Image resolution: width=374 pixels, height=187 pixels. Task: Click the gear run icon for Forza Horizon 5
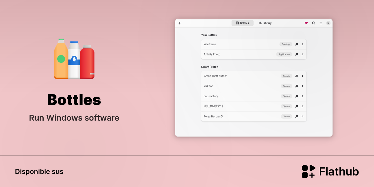point(297,117)
